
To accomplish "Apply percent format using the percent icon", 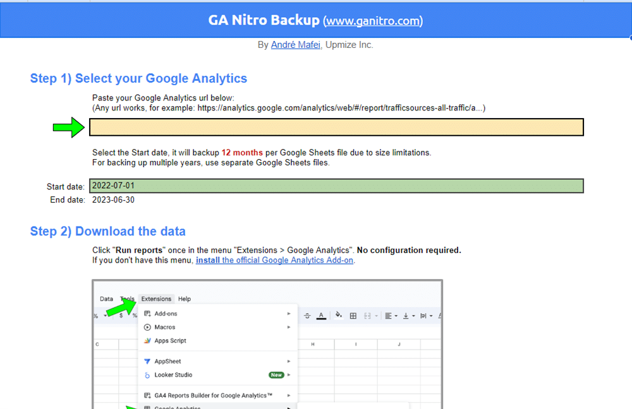I will [x=135, y=314].
